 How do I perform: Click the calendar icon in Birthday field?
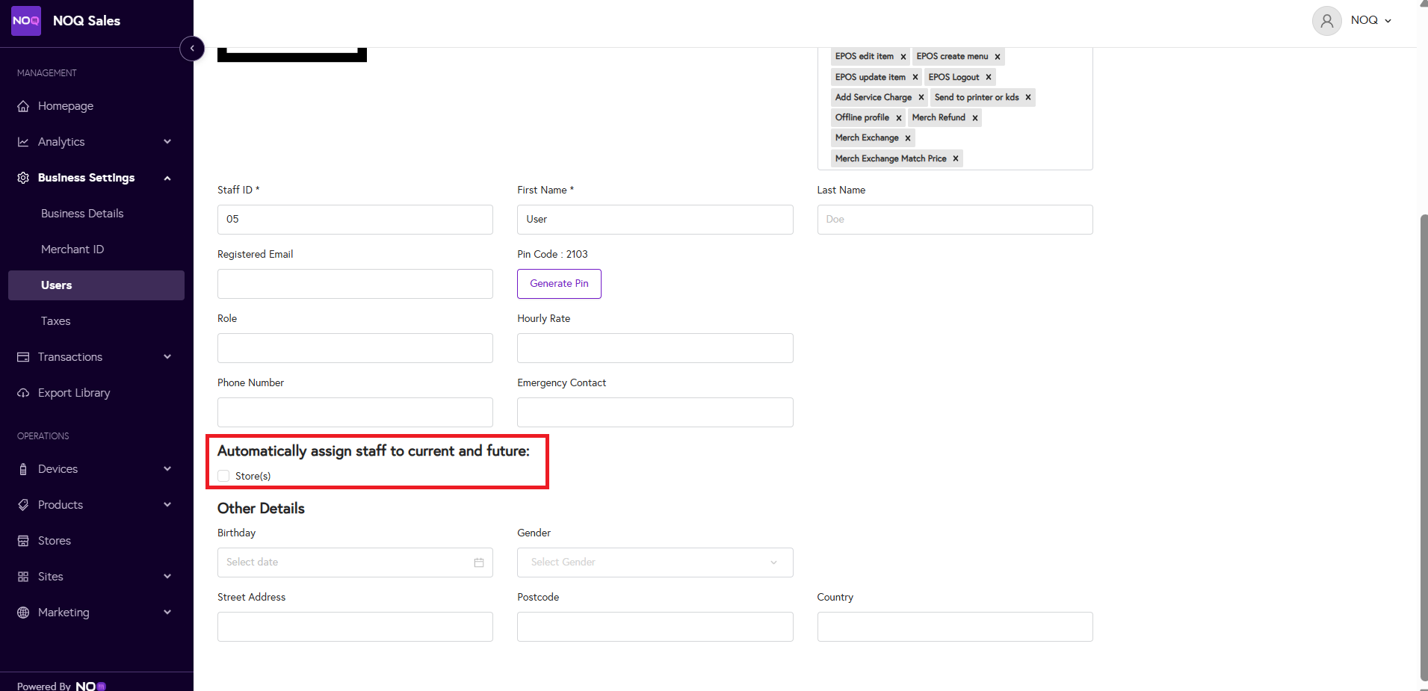(x=478, y=563)
